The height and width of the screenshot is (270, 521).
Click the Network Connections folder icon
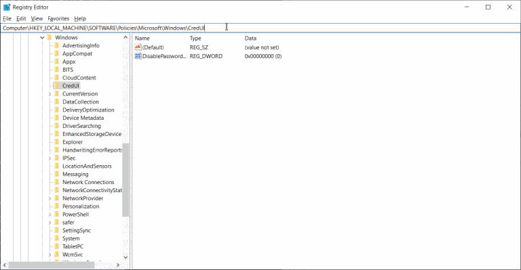point(57,182)
